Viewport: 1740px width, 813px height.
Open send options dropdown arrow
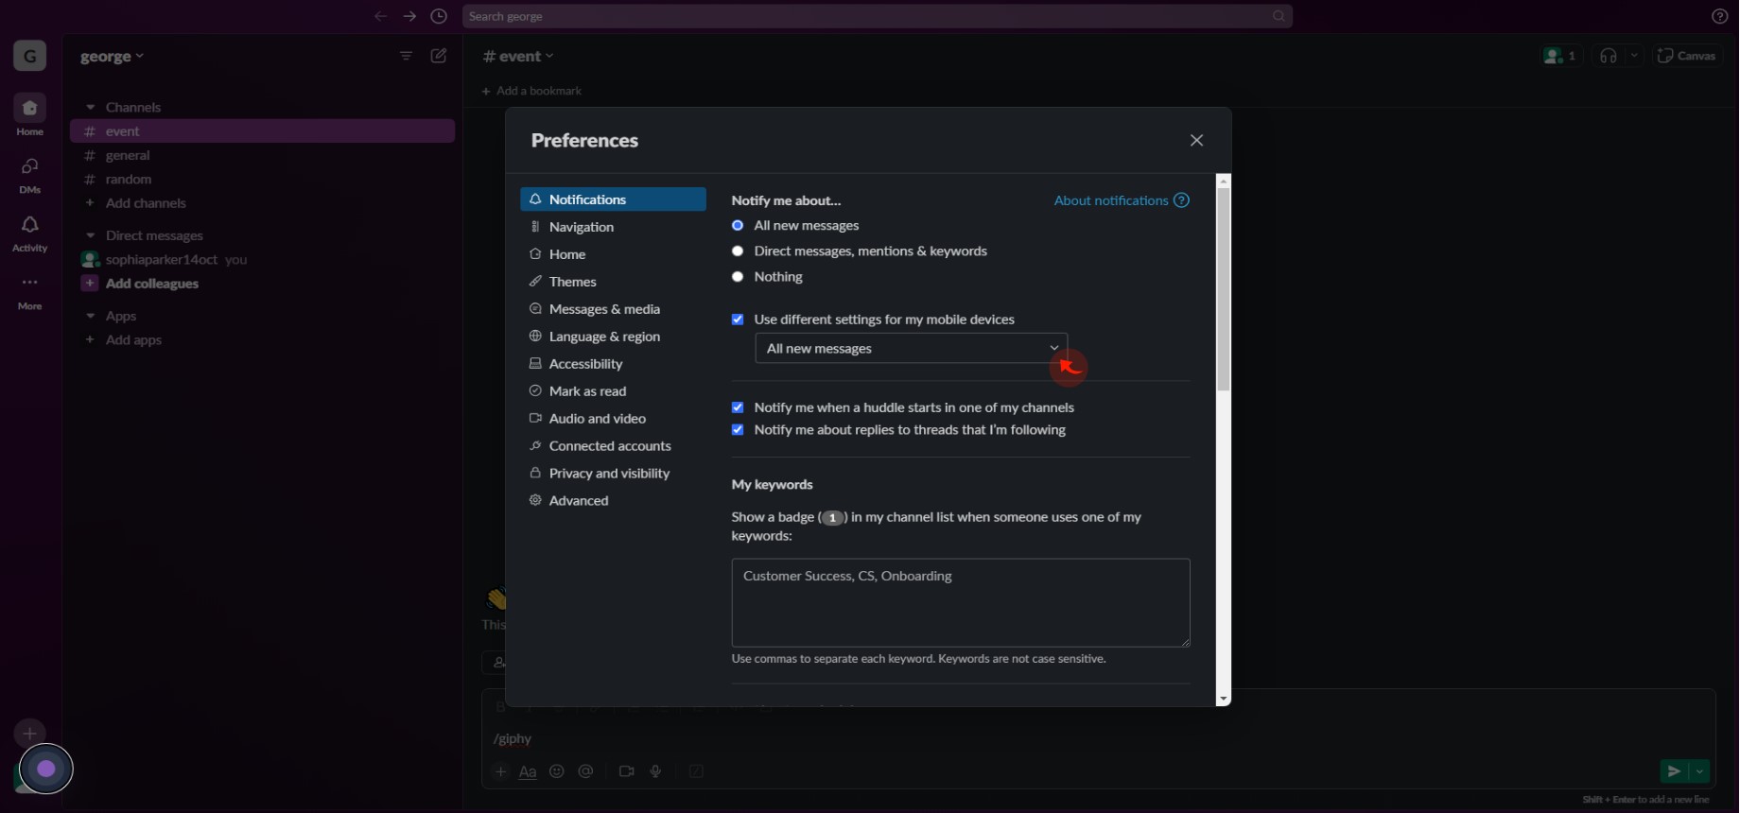tap(1699, 771)
